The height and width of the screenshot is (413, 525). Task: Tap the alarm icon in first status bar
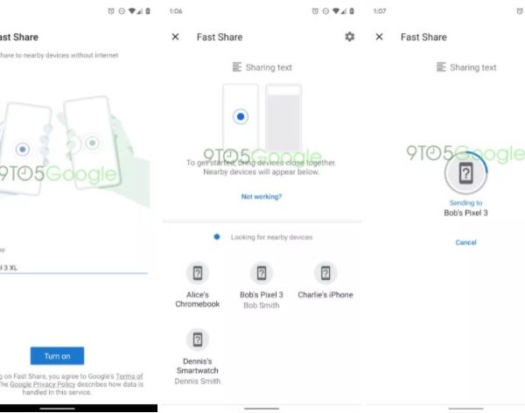click(111, 10)
